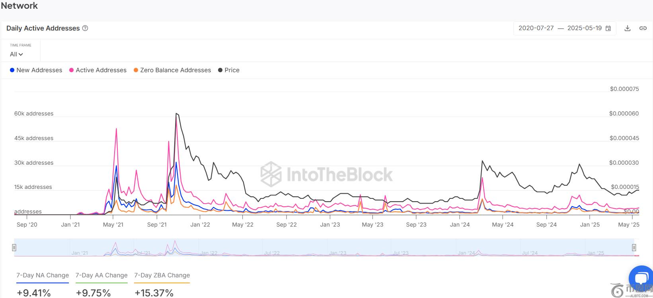
Task: Open the chat support bubble
Action: 641,278
